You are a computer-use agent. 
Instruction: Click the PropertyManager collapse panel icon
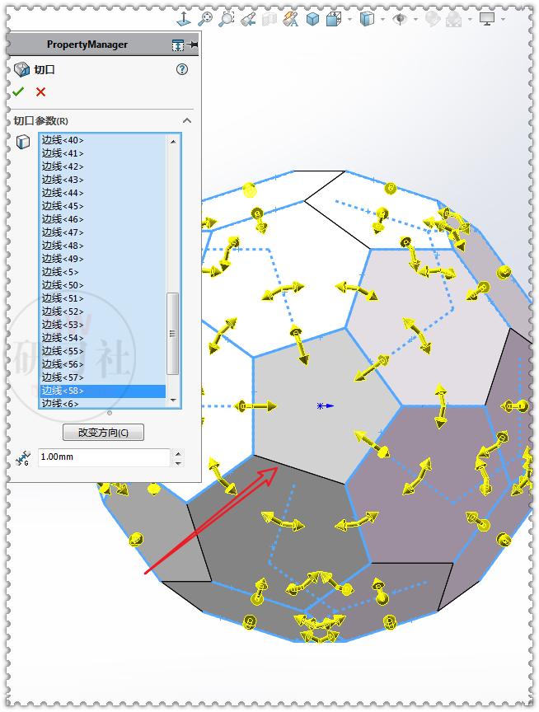click(177, 44)
